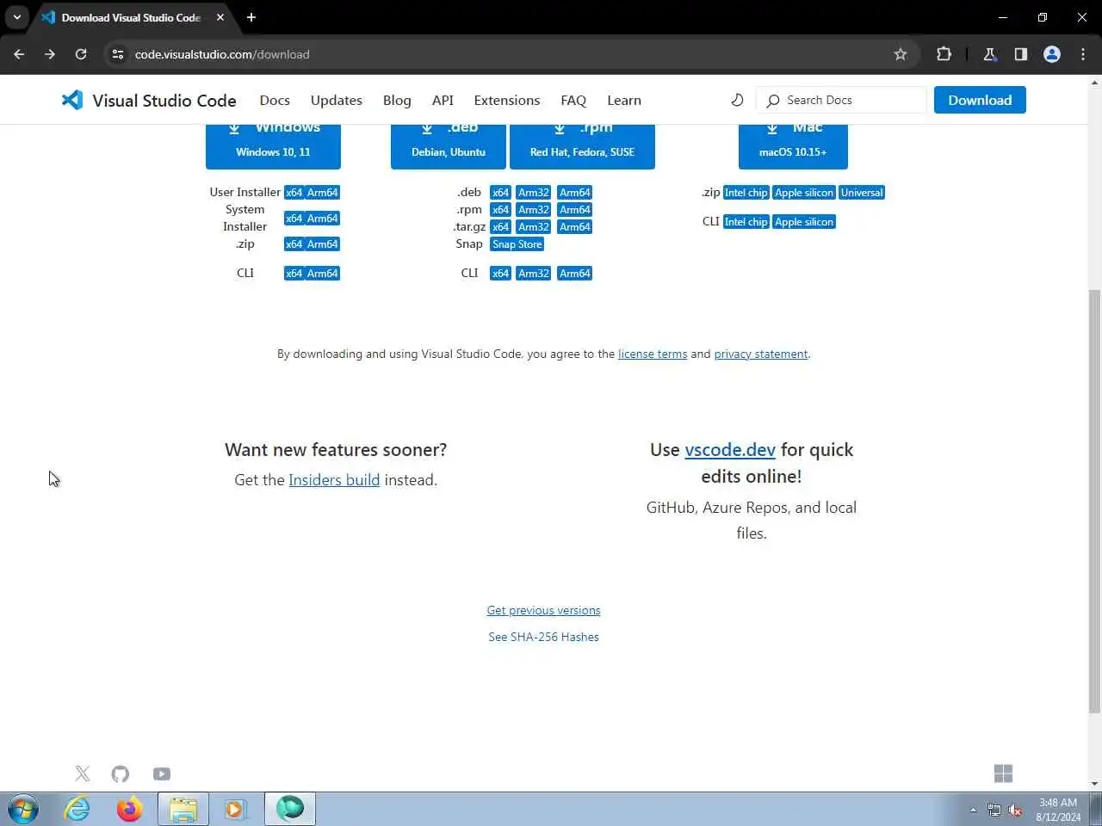Download the Windows User Installer x64
This screenshot has width=1102, height=826.
(x=294, y=193)
